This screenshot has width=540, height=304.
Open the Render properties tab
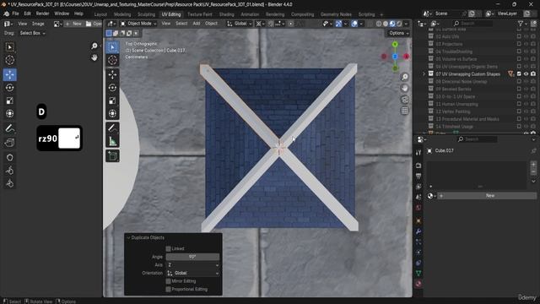(x=418, y=166)
